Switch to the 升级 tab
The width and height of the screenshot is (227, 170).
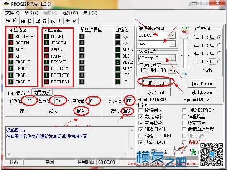(x=71, y=21)
